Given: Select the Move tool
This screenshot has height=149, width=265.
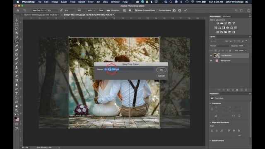Looking at the screenshot, I should 17,20.
